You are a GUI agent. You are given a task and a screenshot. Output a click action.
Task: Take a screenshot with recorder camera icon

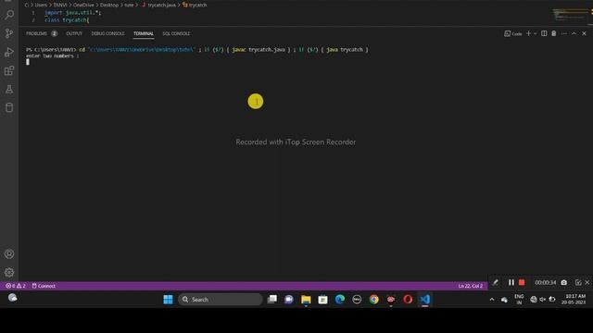564,282
